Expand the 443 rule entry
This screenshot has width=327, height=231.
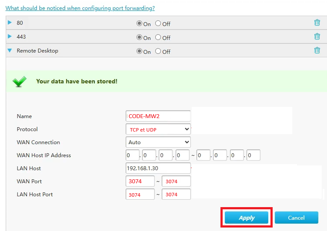10,36
